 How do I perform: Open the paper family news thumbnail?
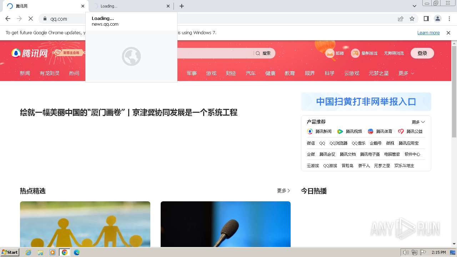[x=85, y=224]
